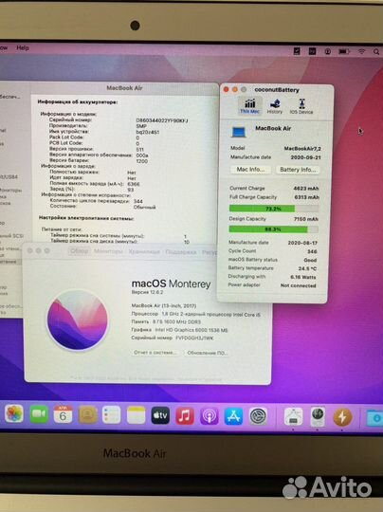Click the cycle count 344 in System Information
383x512 pixels.
coord(138,201)
